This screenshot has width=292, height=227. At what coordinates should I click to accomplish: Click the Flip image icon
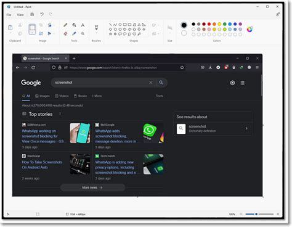(x=49, y=33)
